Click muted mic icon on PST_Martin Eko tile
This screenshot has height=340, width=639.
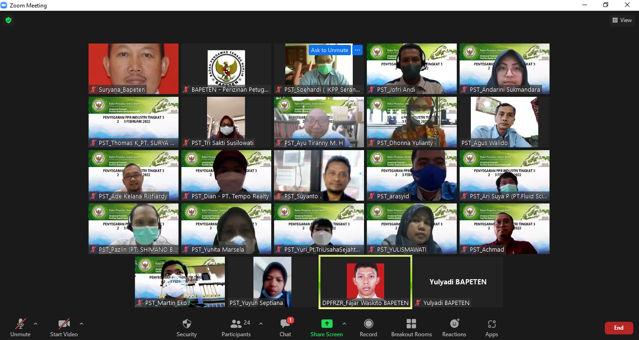click(140, 303)
